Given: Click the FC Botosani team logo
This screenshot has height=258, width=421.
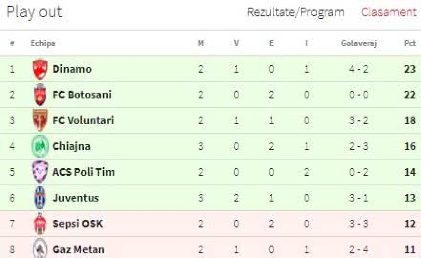Looking at the screenshot, I should click(40, 95).
